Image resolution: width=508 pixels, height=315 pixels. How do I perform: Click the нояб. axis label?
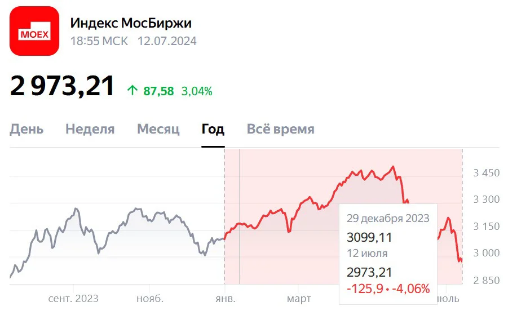coord(149,299)
